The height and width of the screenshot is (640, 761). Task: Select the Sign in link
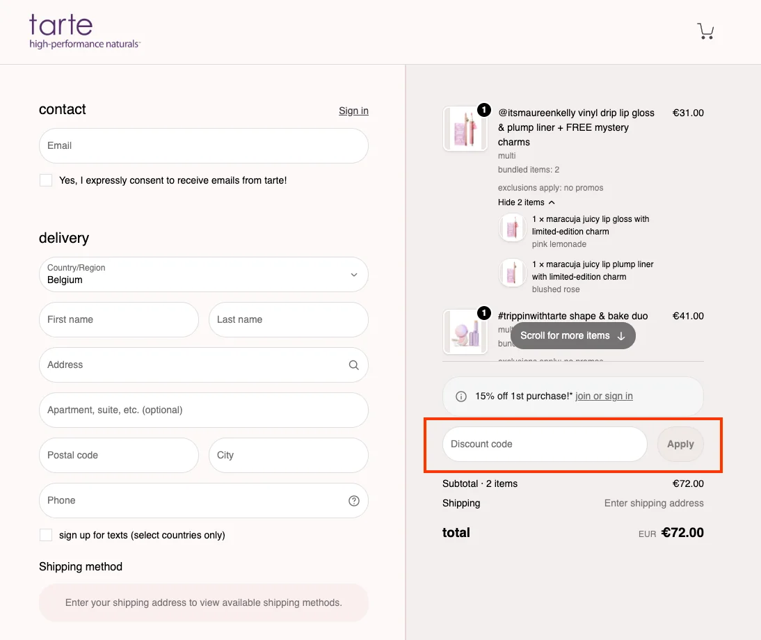353,111
